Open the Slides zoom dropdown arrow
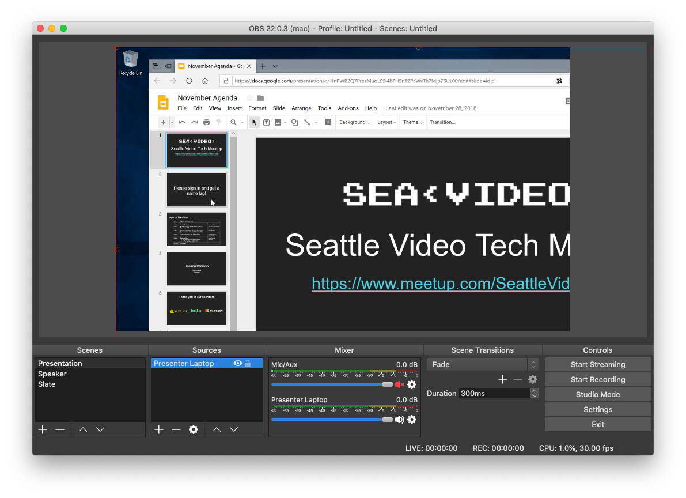 point(242,123)
